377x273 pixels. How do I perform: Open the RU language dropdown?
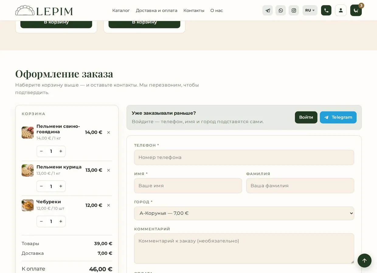click(x=310, y=10)
